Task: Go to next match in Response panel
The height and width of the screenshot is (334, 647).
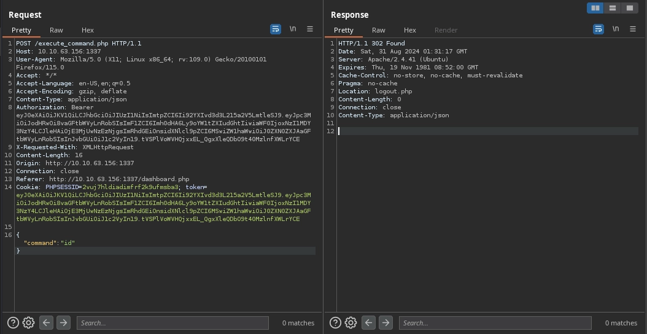Action: tap(385, 322)
